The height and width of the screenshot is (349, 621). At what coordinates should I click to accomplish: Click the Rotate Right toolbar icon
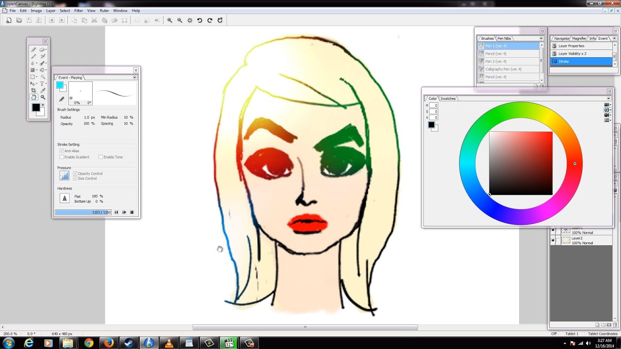point(210,20)
